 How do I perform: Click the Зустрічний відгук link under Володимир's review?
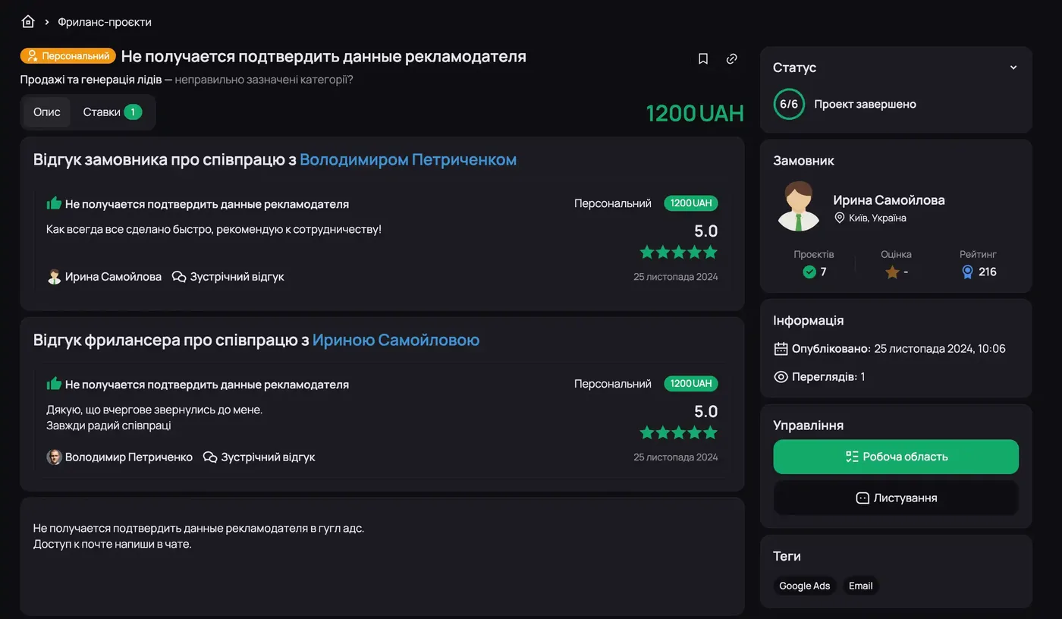259,457
